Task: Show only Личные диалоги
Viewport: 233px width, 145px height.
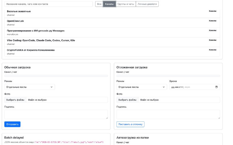Action: pyautogui.click(x=147, y=4)
